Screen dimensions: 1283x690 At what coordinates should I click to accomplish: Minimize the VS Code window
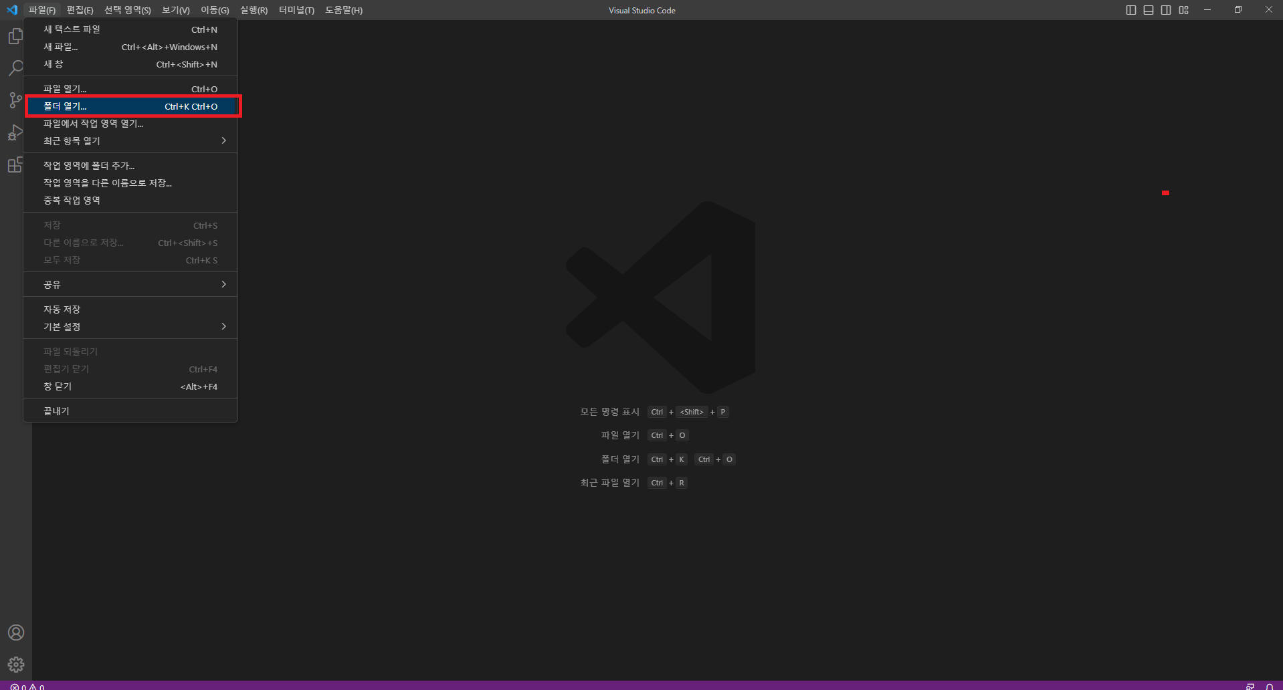1207,10
